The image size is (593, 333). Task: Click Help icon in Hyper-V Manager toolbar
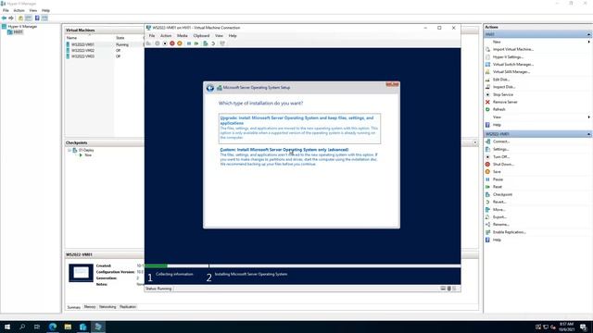37,18
